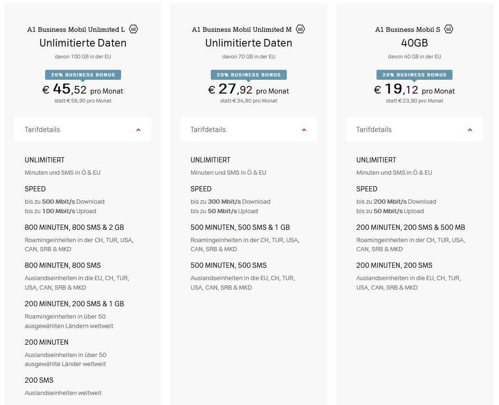Click Tarifdetails label in Unlimited M card
Image resolution: width=499 pixels, height=405 pixels.
[x=208, y=130]
